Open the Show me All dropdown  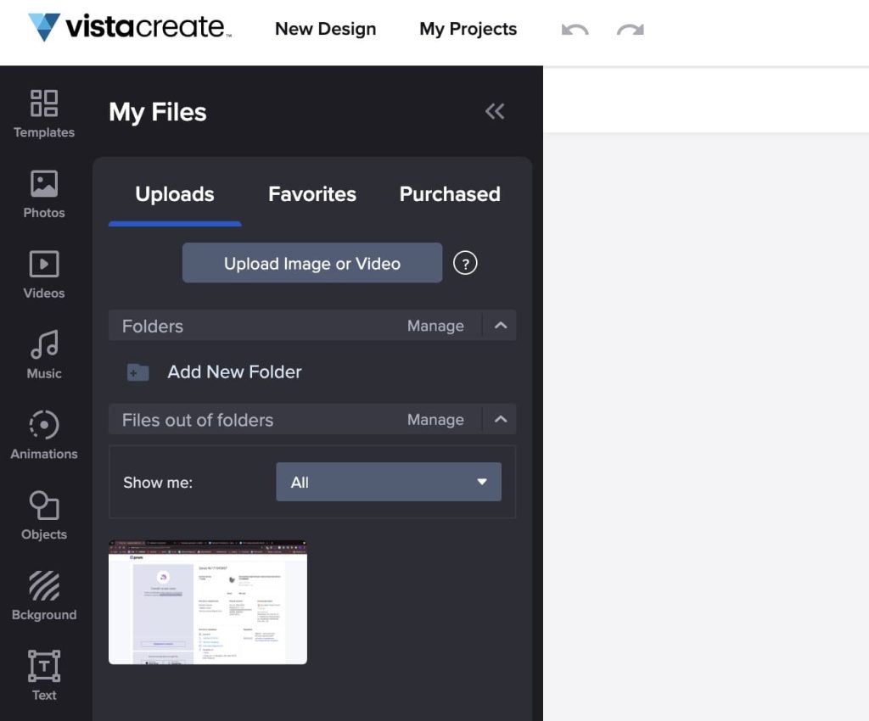coord(389,482)
